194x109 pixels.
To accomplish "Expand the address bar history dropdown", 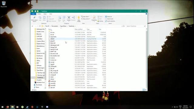I will tap(122, 26).
